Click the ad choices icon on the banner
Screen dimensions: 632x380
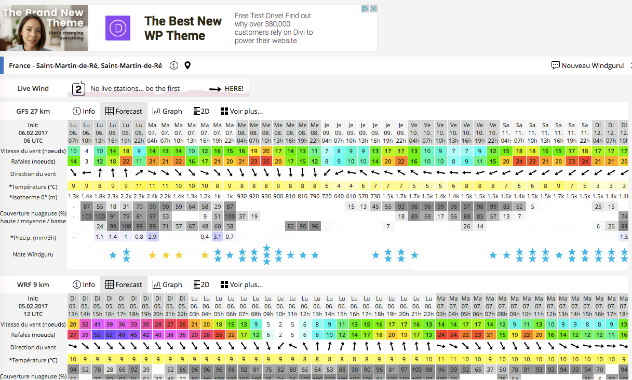coord(365,9)
